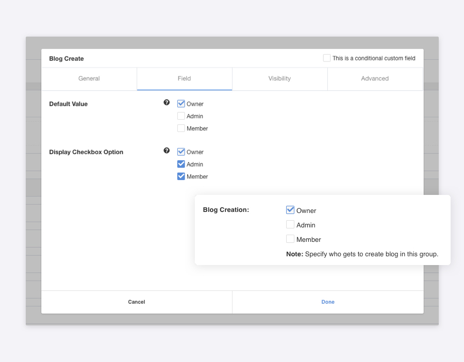This screenshot has width=464, height=362.
Task: Go to the Advanced tab
Action: [375, 78]
